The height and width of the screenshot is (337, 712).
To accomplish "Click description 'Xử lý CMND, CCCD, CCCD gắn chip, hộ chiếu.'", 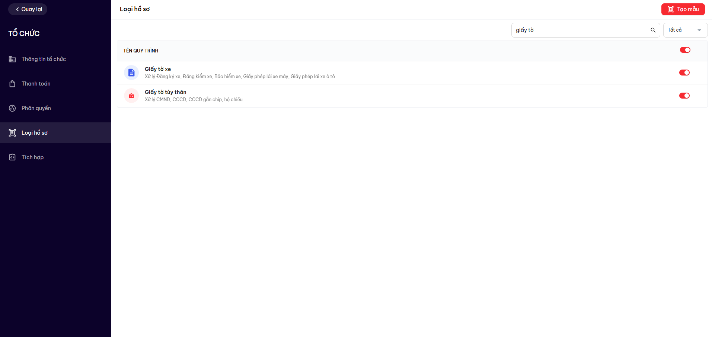I will click(194, 100).
